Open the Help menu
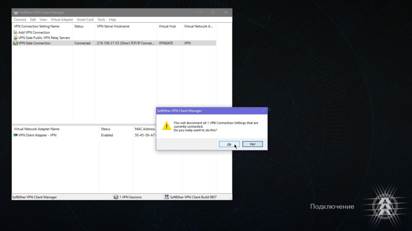The width and height of the screenshot is (412, 231). click(113, 20)
